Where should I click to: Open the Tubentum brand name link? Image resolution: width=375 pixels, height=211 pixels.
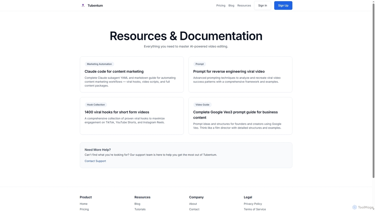coord(95,6)
